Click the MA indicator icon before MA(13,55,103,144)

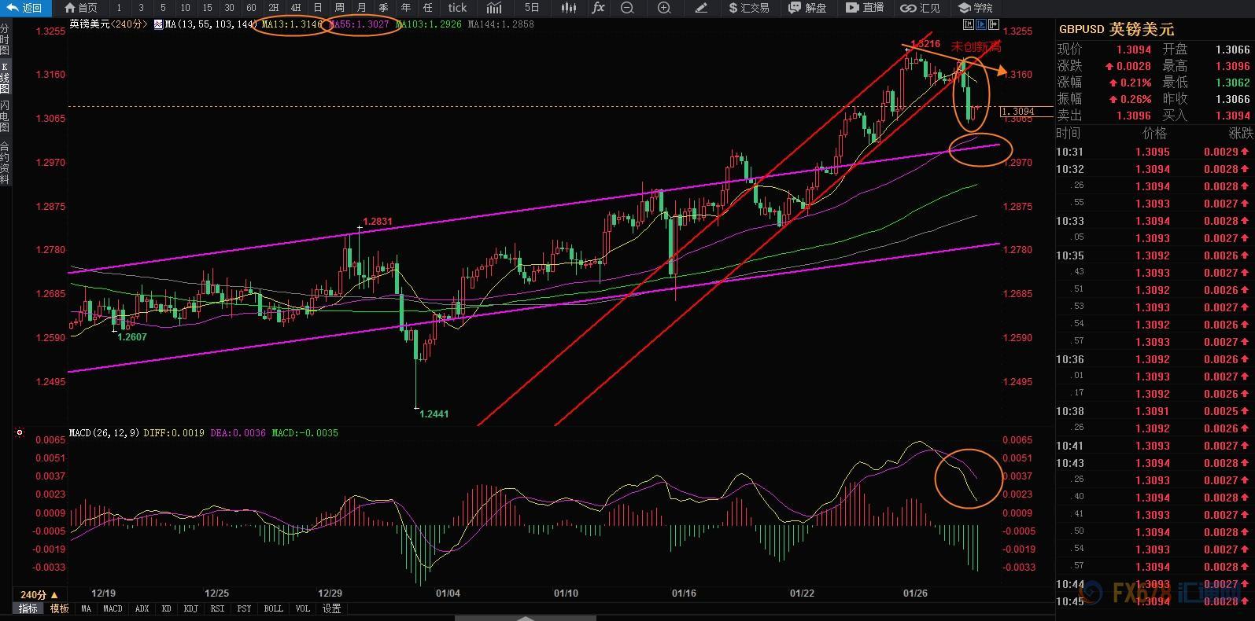click(x=158, y=24)
